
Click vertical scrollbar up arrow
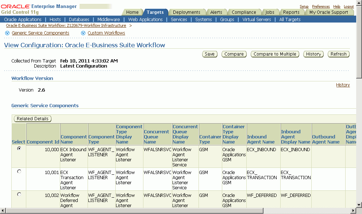(x=359, y=3)
